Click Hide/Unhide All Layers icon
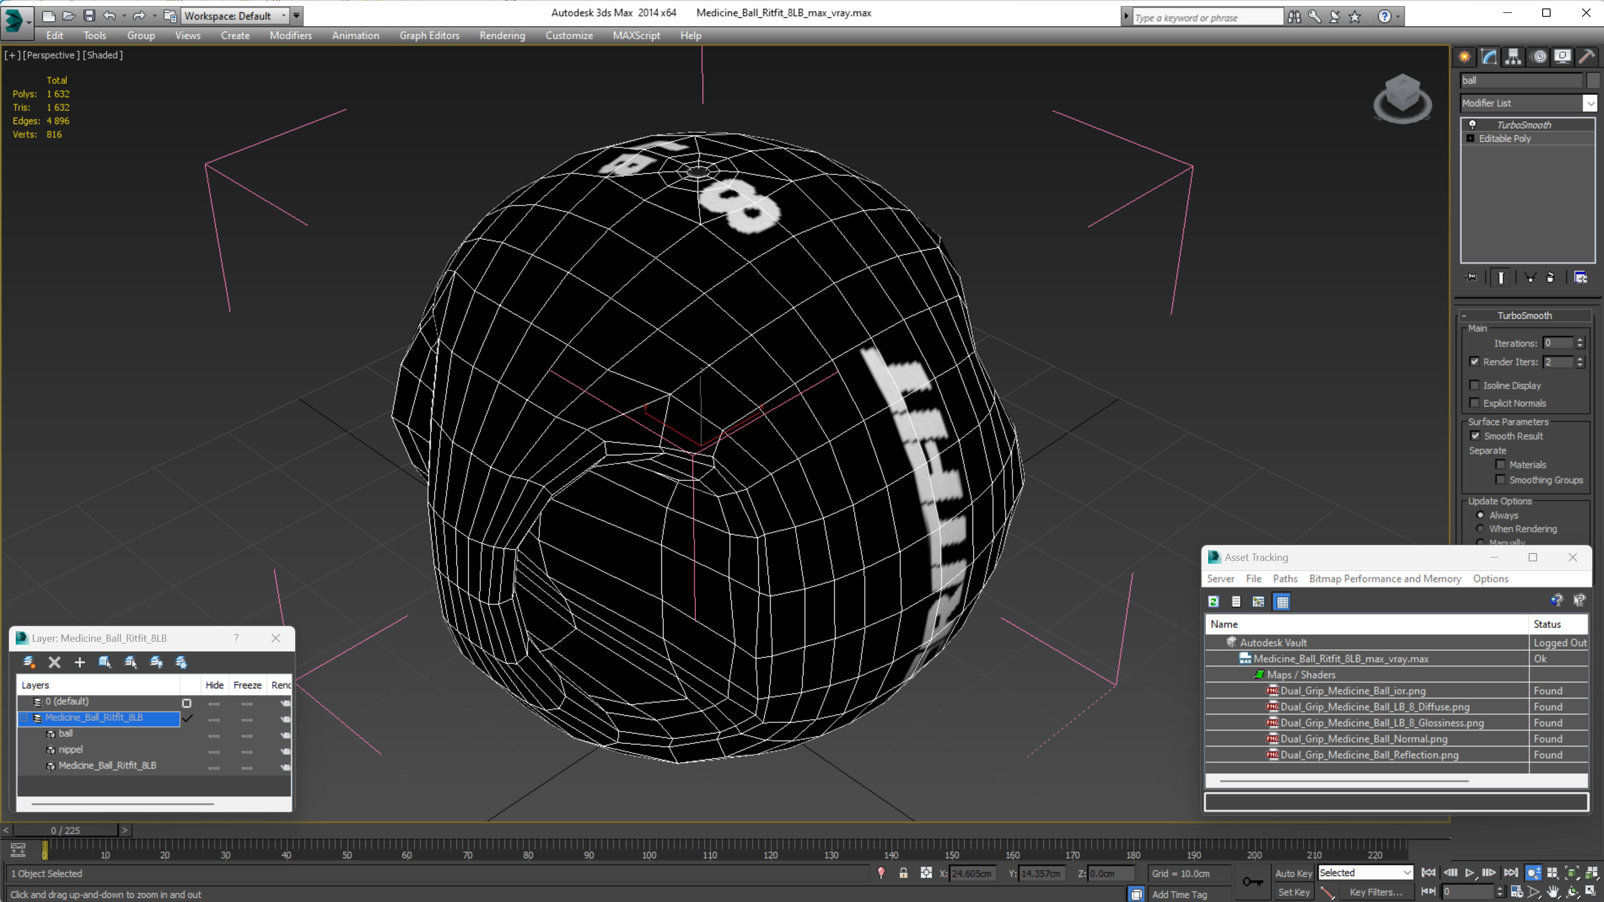This screenshot has width=1604, height=902. [156, 661]
